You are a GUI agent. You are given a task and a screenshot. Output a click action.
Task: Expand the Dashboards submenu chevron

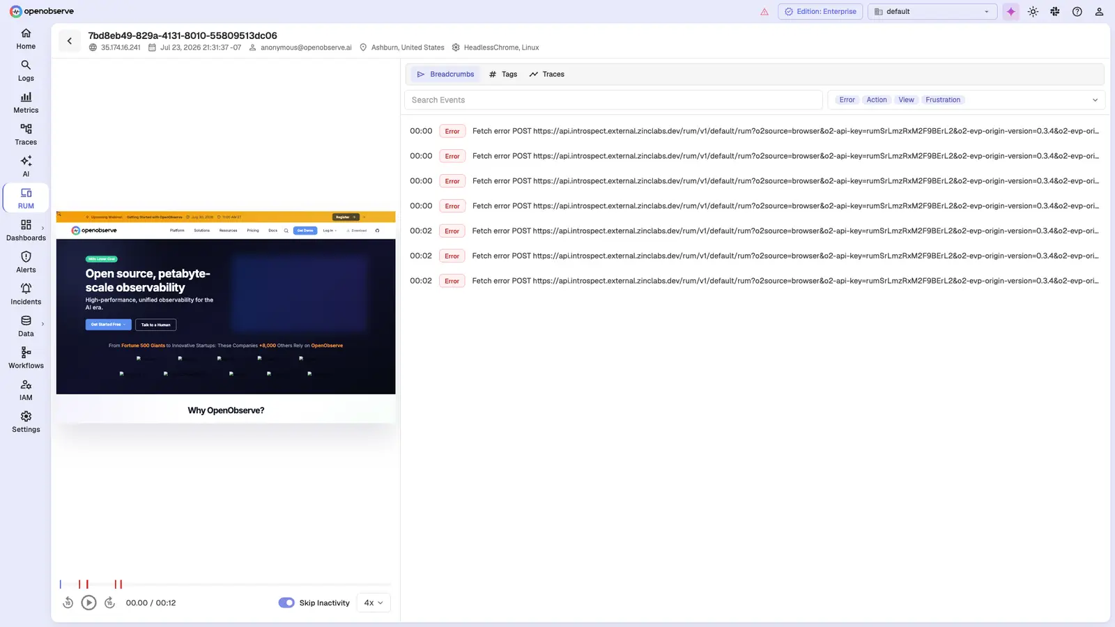43,228
